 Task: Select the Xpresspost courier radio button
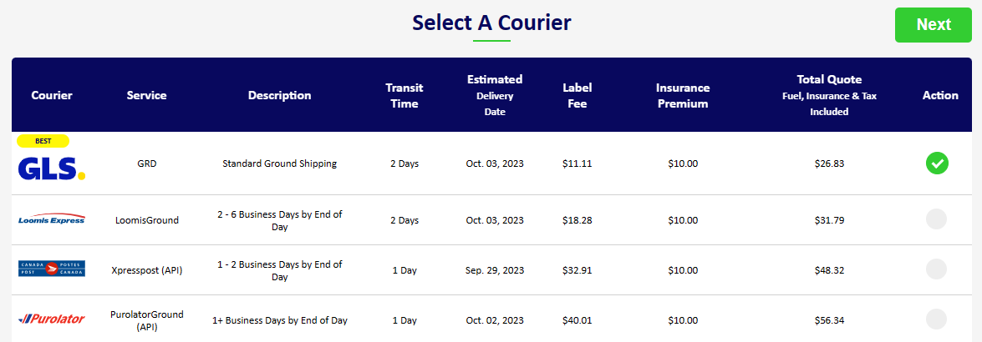pos(936,269)
